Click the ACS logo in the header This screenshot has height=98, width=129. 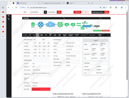(25, 12)
